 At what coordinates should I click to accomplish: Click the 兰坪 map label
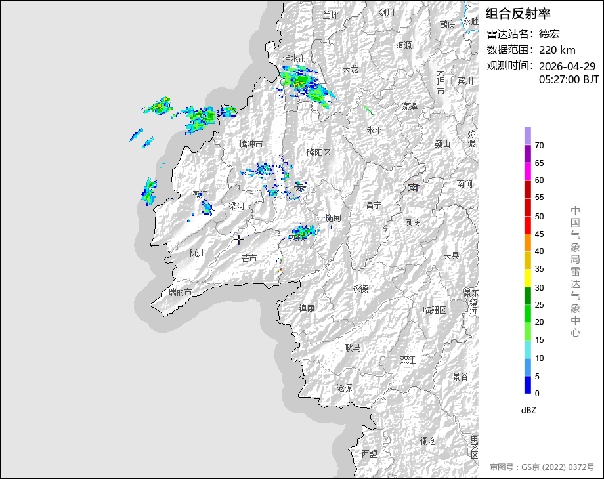(330, 15)
